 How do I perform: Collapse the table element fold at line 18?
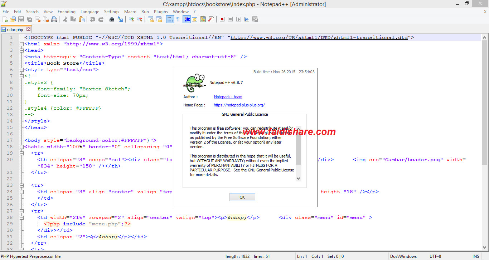(21, 146)
